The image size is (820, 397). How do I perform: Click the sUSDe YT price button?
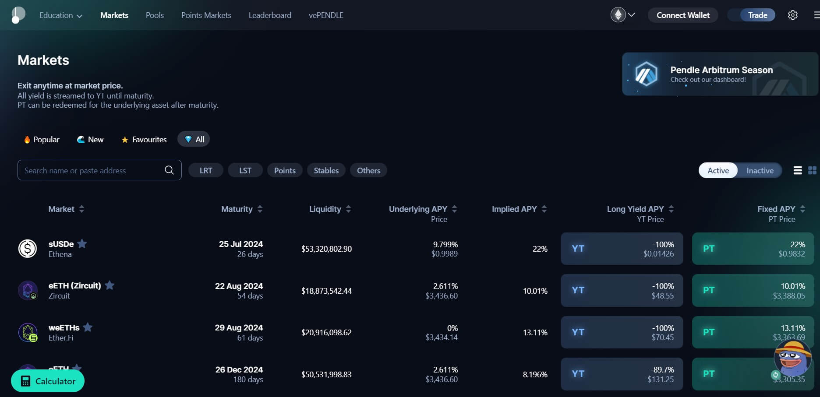coord(622,249)
